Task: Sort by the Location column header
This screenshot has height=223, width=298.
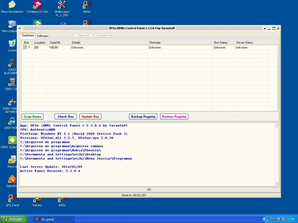Action: pyautogui.click(x=40, y=42)
